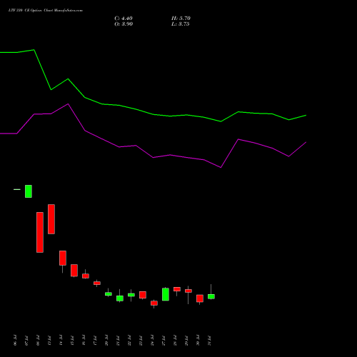Click the purple lower indicator line
Image resolution: width=357 pixels, height=357 pixels.
click(x=153, y=157)
